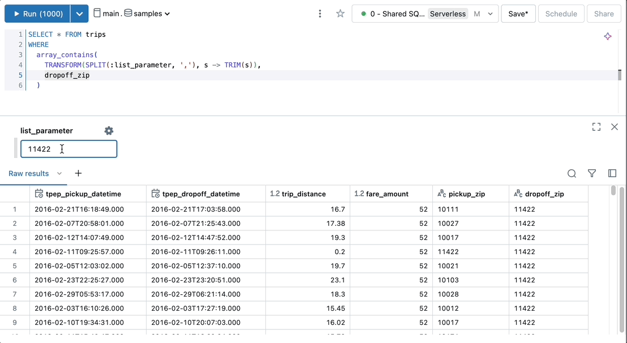Click the Save button

coord(518,14)
